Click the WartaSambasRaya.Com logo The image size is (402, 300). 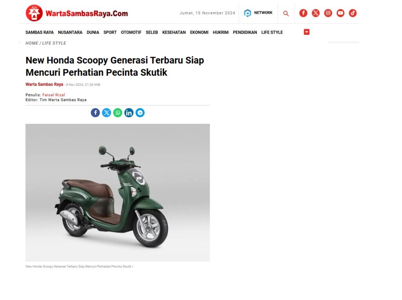[x=77, y=13]
